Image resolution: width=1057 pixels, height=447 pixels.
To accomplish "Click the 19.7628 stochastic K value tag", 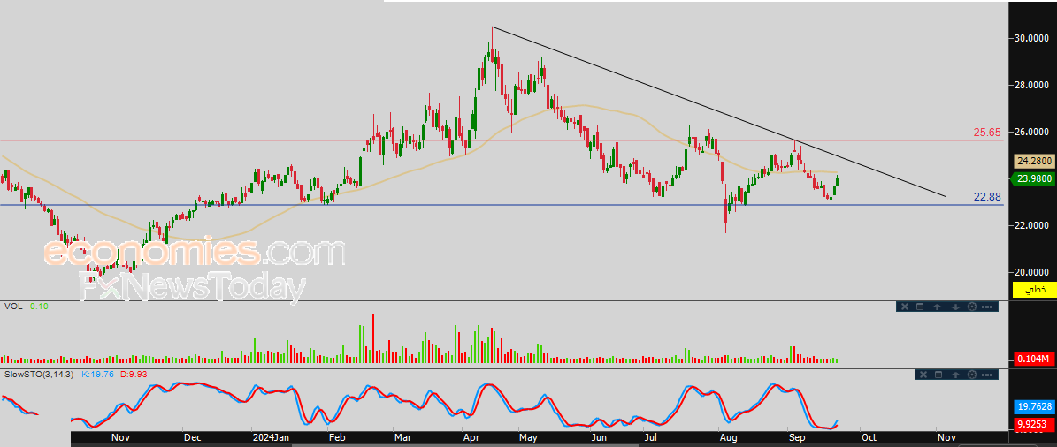I will click(x=1034, y=406).
